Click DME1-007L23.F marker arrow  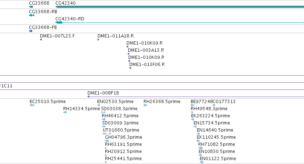[x=41, y=40]
